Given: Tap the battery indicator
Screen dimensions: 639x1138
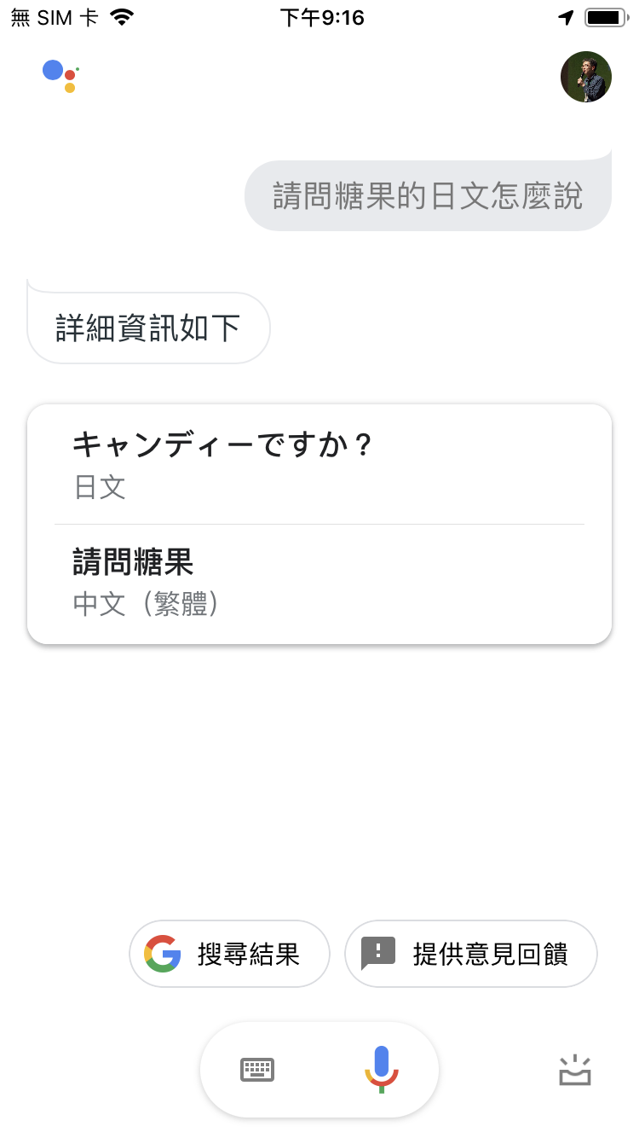Looking at the screenshot, I should click(605, 17).
